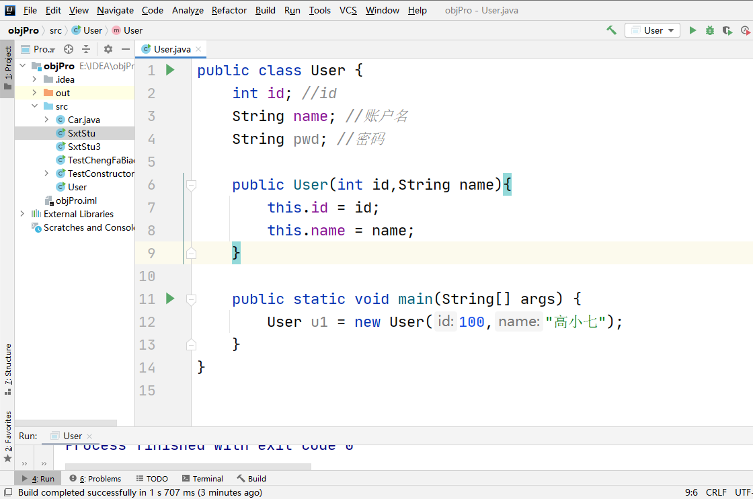Image resolution: width=753 pixels, height=499 pixels.
Task: Toggle the 4: Run tool window button
Action: coord(38,478)
